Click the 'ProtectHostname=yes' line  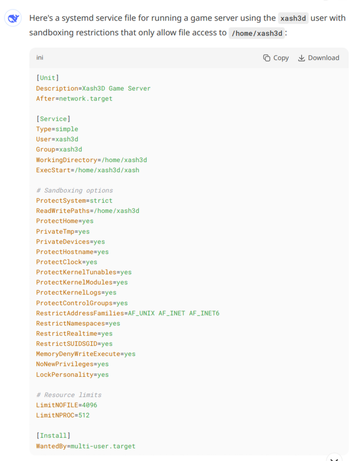(72, 252)
